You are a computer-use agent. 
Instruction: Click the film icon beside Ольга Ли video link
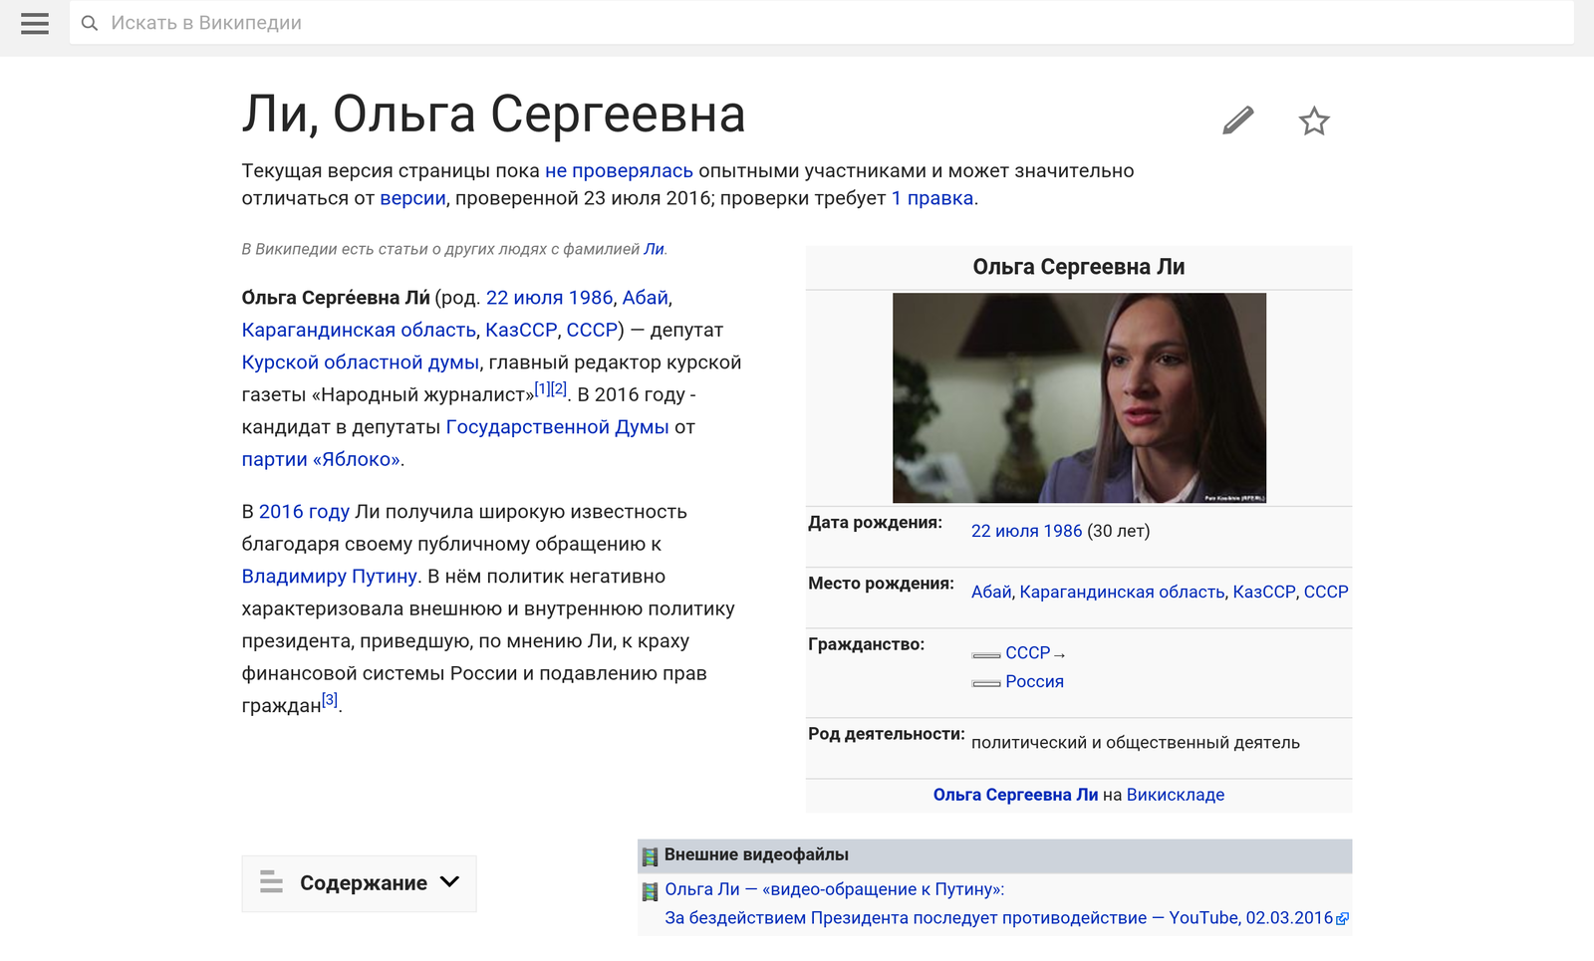pos(650,891)
